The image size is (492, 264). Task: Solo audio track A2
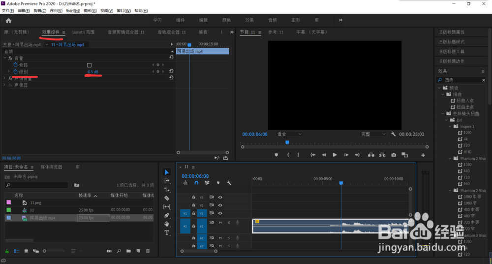click(229, 238)
